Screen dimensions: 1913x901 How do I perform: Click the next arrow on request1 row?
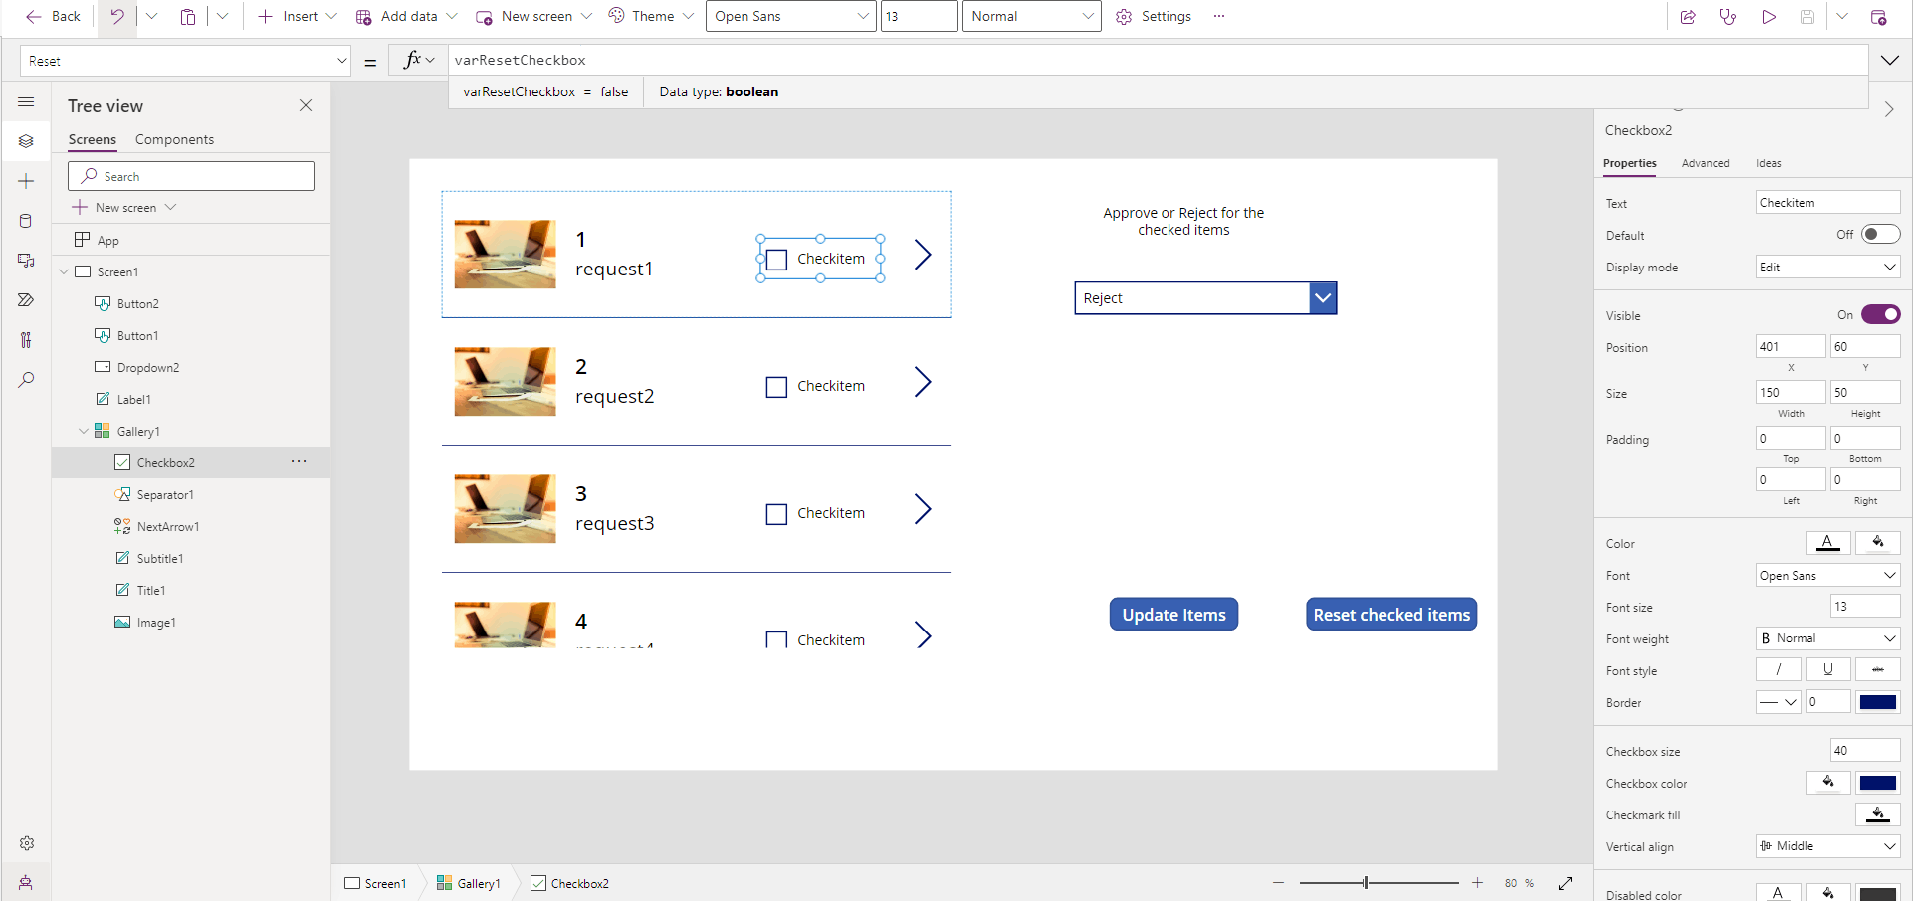click(923, 255)
